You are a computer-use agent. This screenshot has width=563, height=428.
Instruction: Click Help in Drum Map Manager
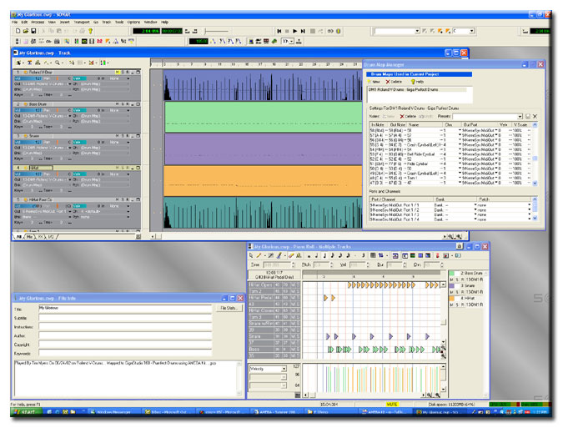[418, 82]
